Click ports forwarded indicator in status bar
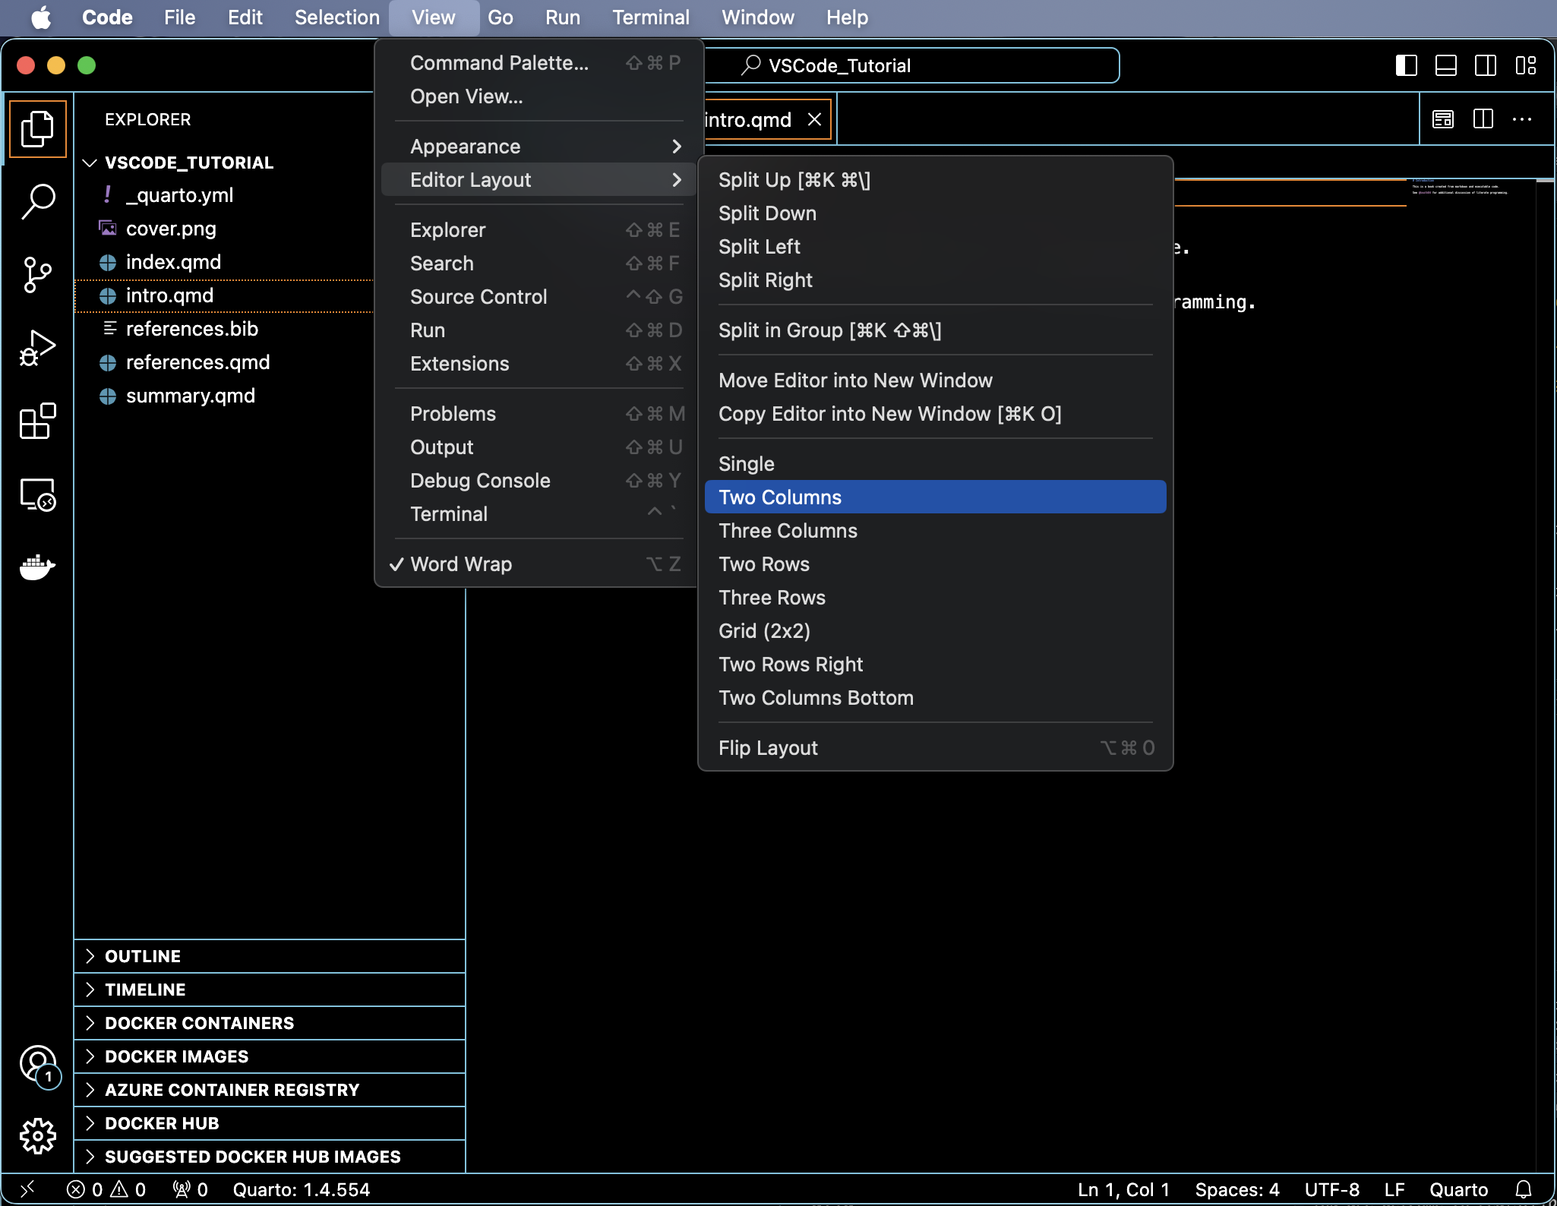Image resolution: width=1557 pixels, height=1206 pixels. pos(190,1189)
